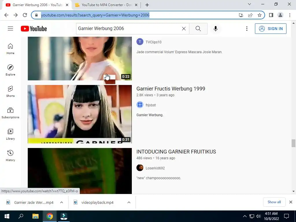Open a new browser tab

point(147,5)
